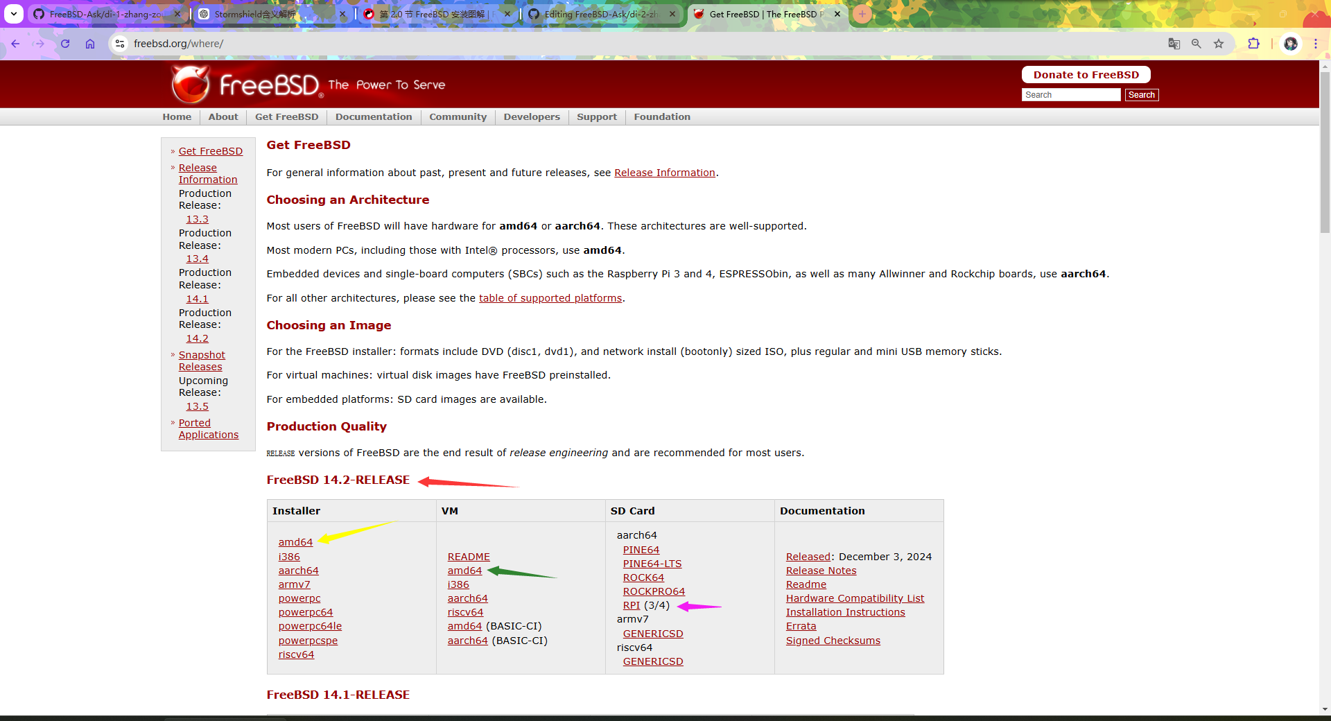Open Release Information link in intro paragraph

pos(665,173)
